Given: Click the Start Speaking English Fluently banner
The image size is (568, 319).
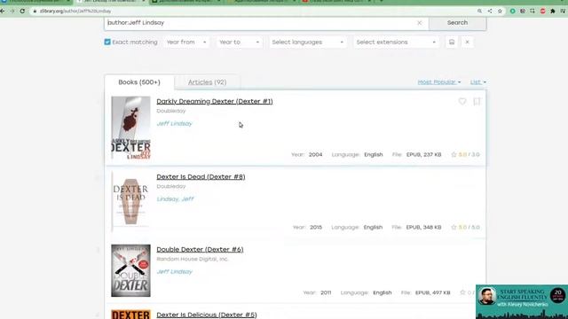Looking at the screenshot, I should [522, 301].
